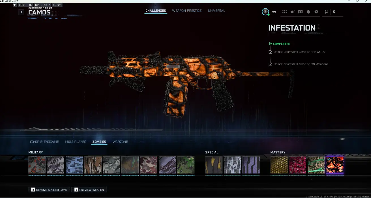The height and width of the screenshot is (198, 371).
Task: Click the 12:28 clock in the overlay
Action: click(x=58, y=5)
